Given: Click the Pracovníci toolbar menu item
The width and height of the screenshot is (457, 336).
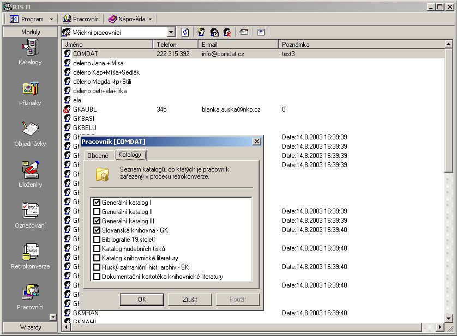Looking at the screenshot, I should (81, 19).
